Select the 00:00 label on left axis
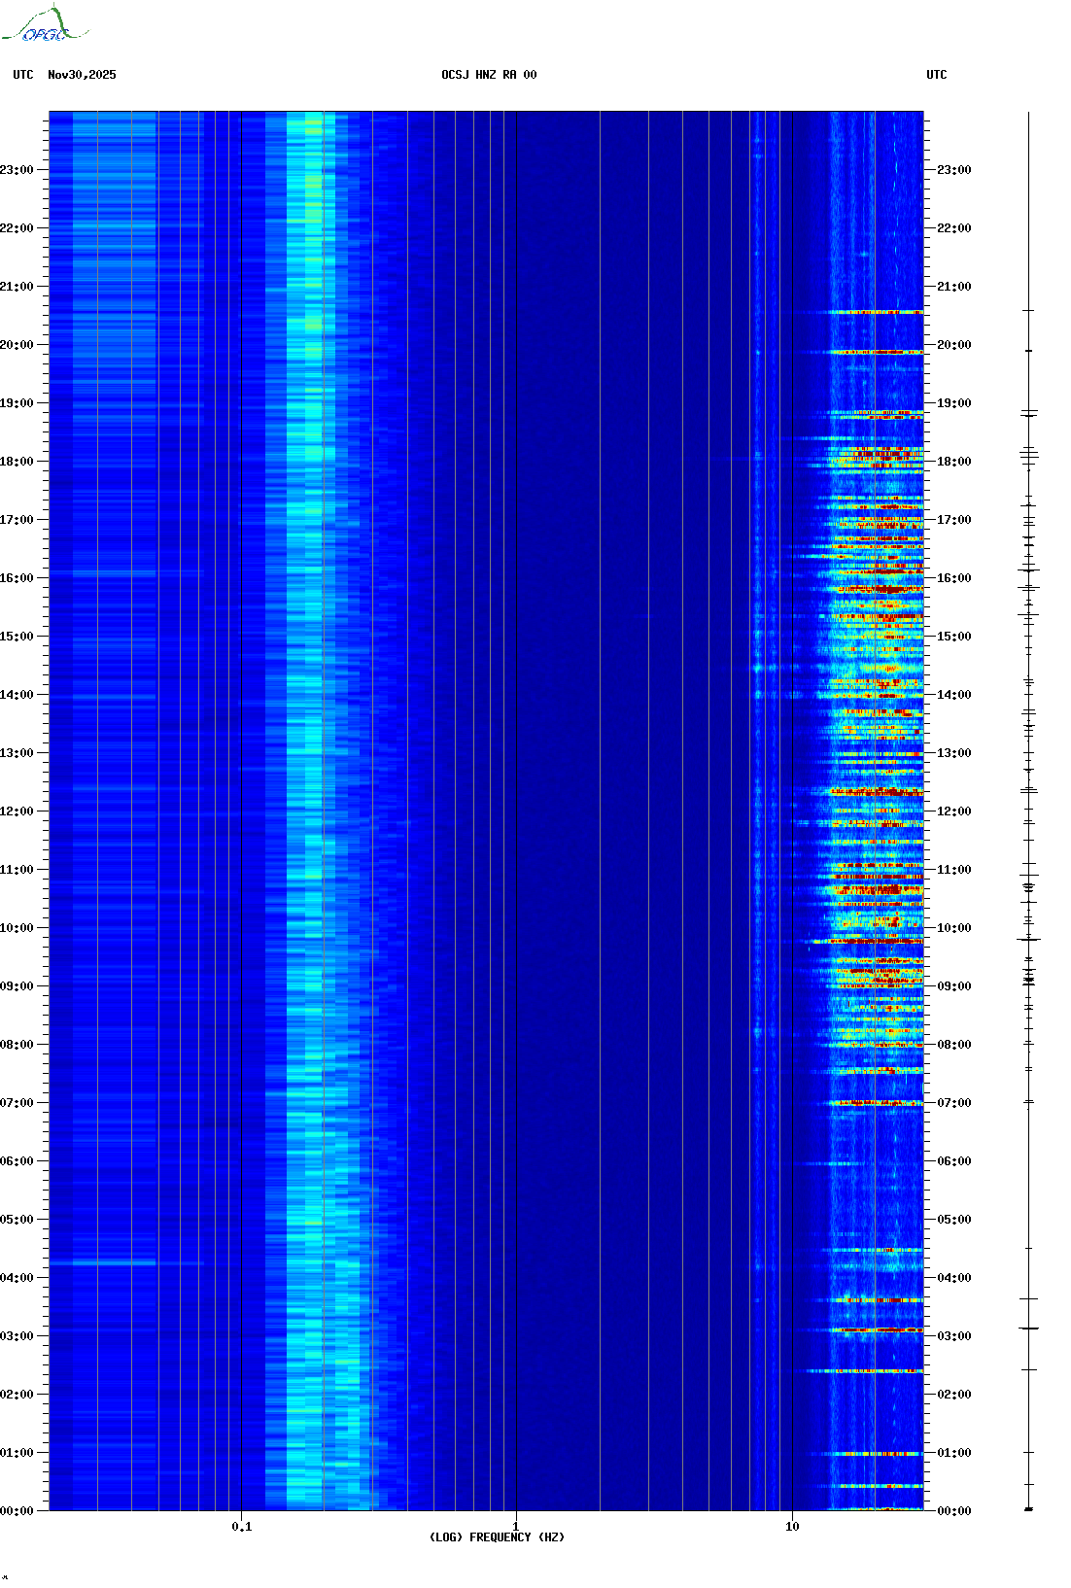Viewport: 1071px width, 1588px height. click(17, 1511)
